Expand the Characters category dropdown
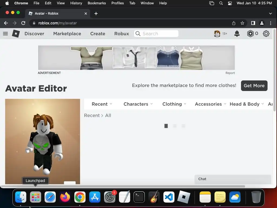The image size is (277, 208). 138,104
